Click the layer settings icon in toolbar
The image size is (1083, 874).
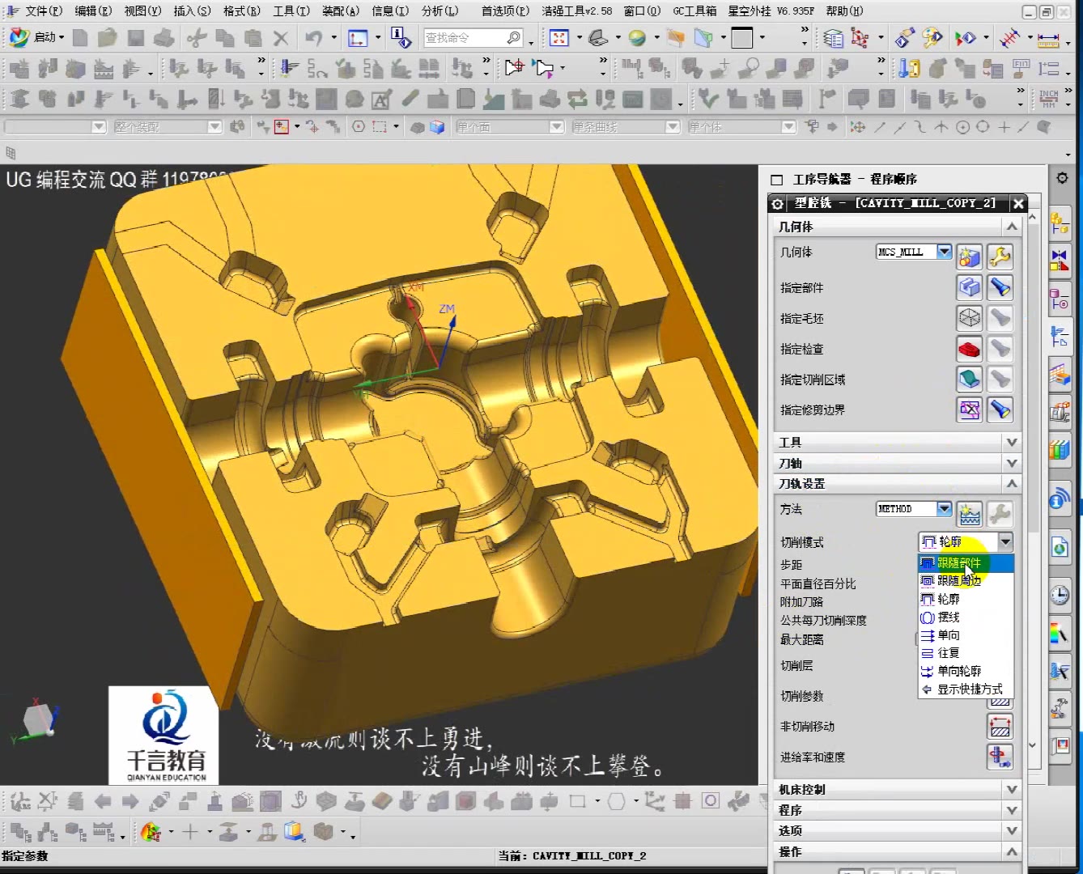pos(833,38)
